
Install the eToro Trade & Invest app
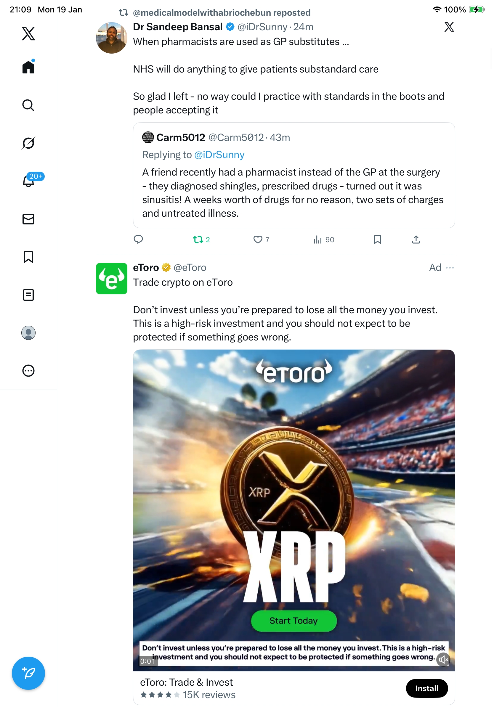[426, 688]
